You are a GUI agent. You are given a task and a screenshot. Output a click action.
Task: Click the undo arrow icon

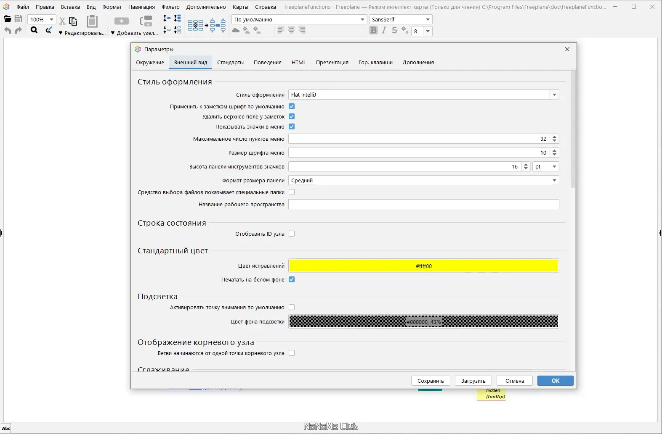[8, 30]
